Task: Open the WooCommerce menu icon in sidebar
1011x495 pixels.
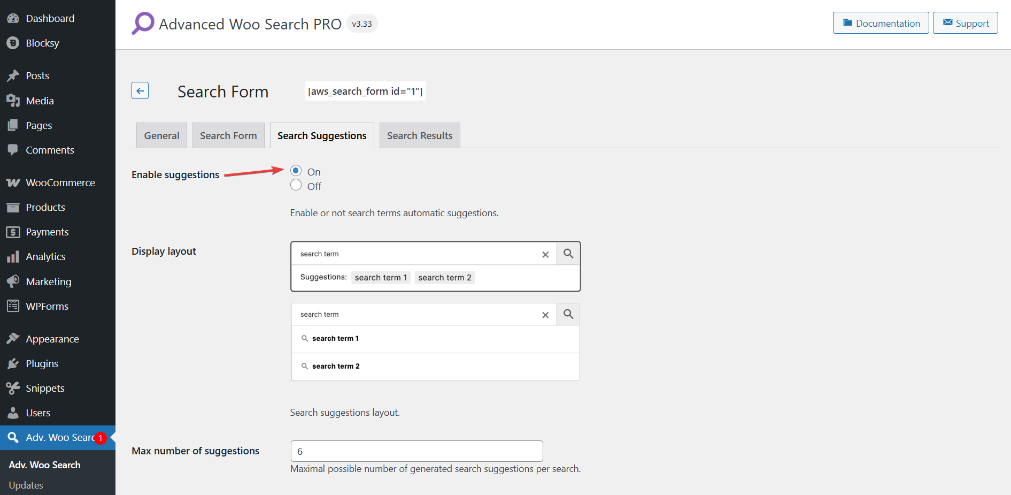Action: [x=13, y=183]
